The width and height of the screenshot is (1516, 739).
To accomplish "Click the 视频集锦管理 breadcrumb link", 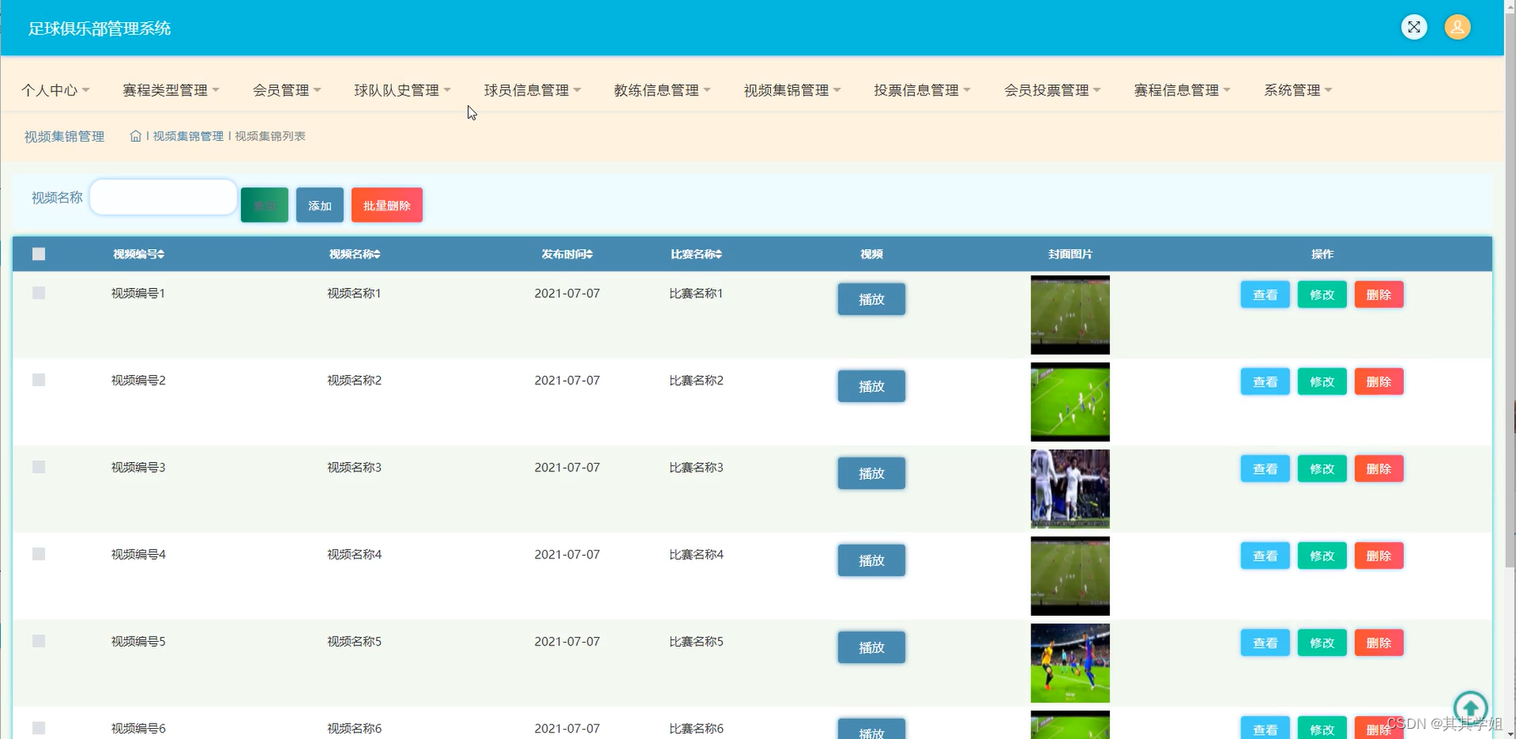I will [188, 136].
